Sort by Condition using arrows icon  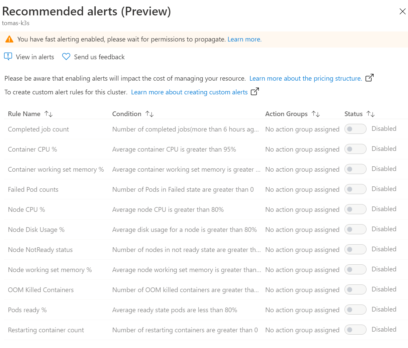coord(149,114)
